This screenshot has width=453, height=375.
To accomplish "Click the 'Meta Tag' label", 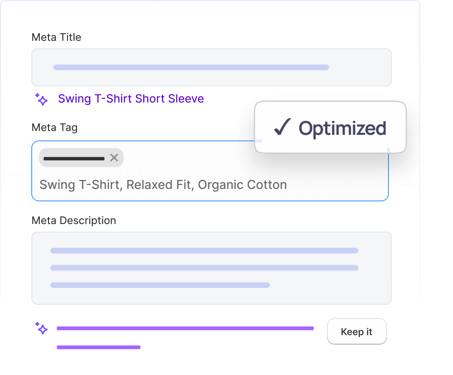I will pyautogui.click(x=54, y=127).
